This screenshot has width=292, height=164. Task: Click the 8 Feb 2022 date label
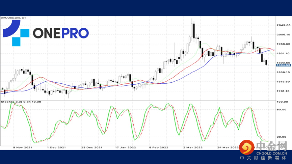[159, 147]
